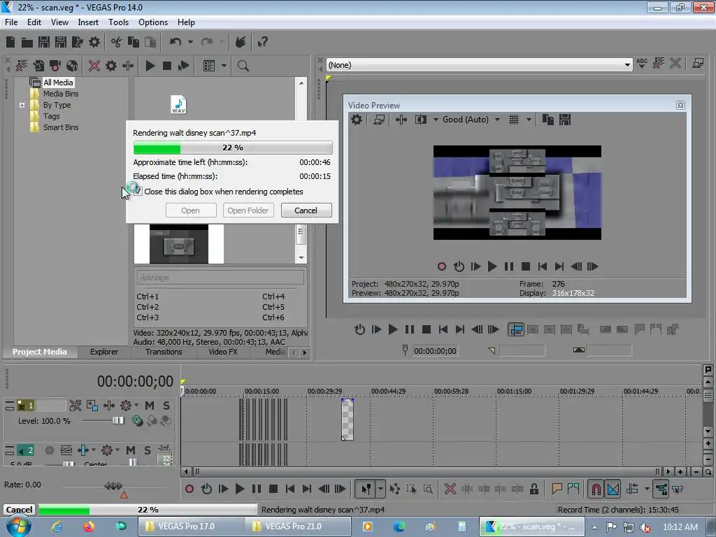Arm audio track 2 for record
716x537 pixels.
click(x=50, y=450)
